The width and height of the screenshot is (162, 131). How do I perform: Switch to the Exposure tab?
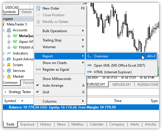[27, 124]
